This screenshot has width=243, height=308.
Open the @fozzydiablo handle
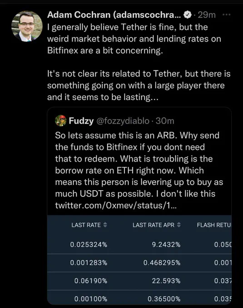pyautogui.click(x=123, y=121)
